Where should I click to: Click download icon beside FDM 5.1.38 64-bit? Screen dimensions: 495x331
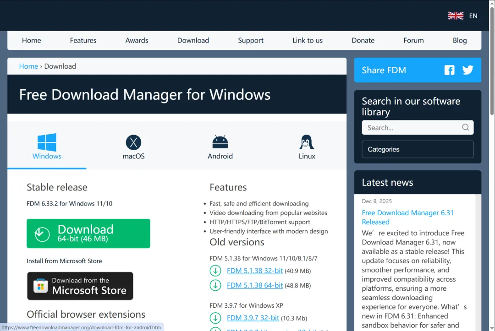coord(215,285)
